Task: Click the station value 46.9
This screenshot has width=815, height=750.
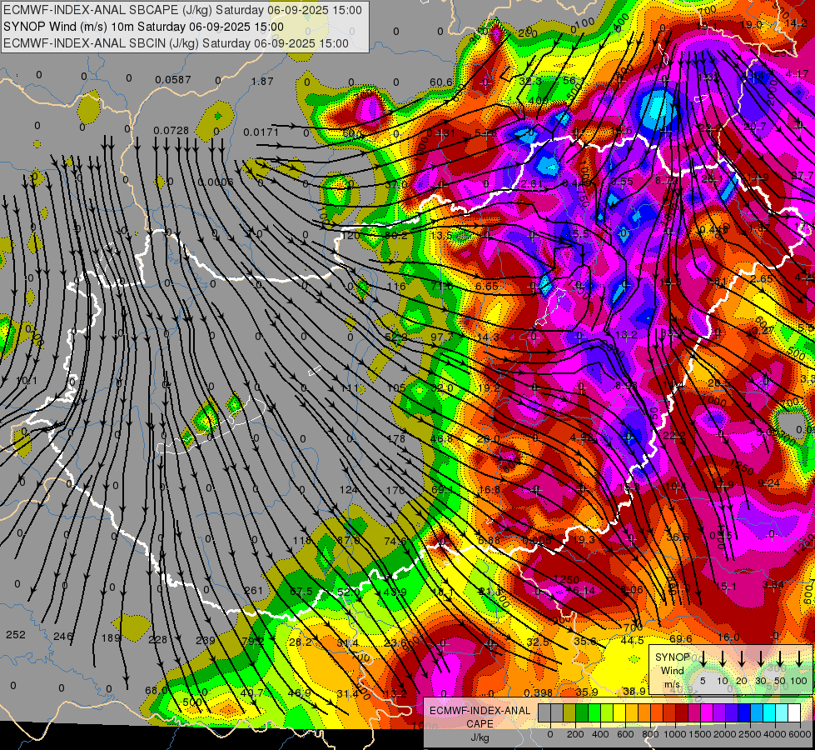Action: point(299,692)
